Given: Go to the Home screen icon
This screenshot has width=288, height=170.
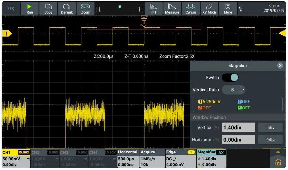Looking at the screenshot, I should pos(278,162).
